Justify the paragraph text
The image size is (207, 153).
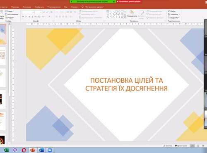coord(66,17)
